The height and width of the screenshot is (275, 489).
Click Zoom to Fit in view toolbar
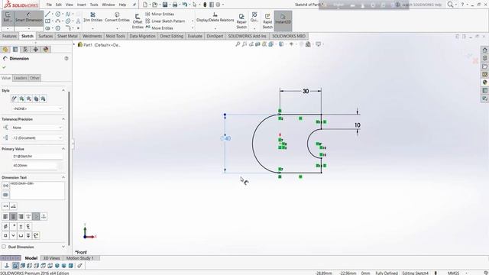pos(238,44)
